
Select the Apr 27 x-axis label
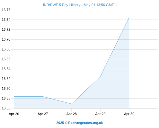click(x=43, y=114)
